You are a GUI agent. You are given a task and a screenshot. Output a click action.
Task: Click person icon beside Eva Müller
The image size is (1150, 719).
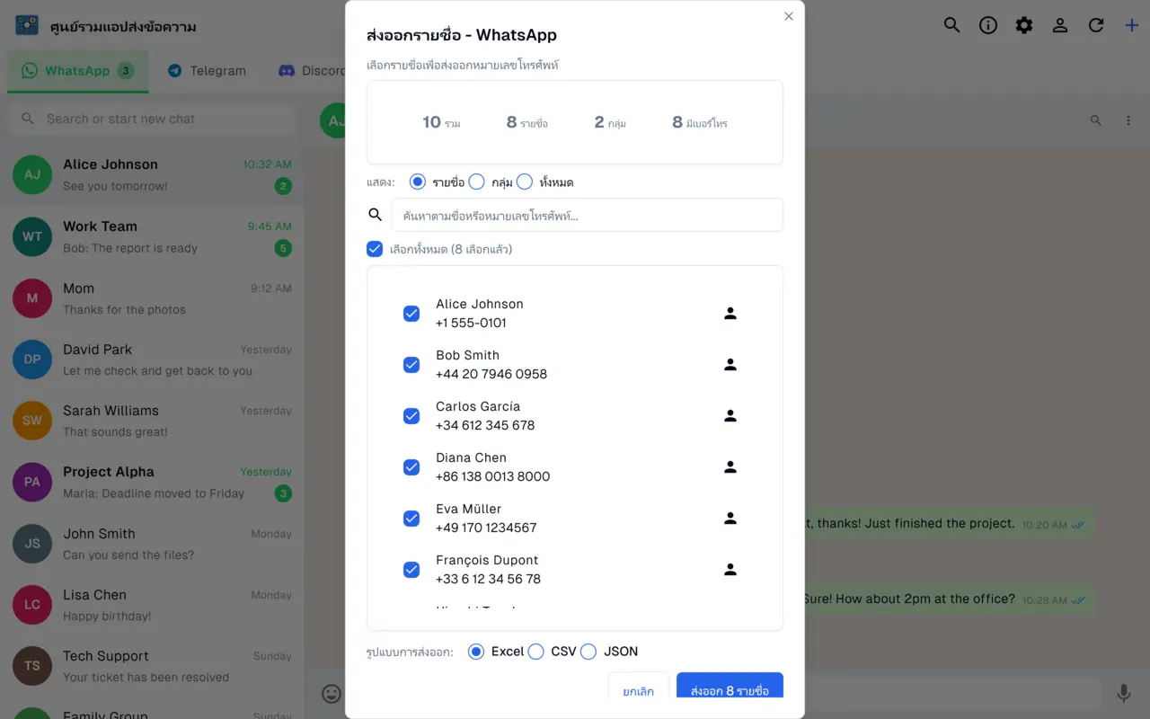tap(730, 518)
